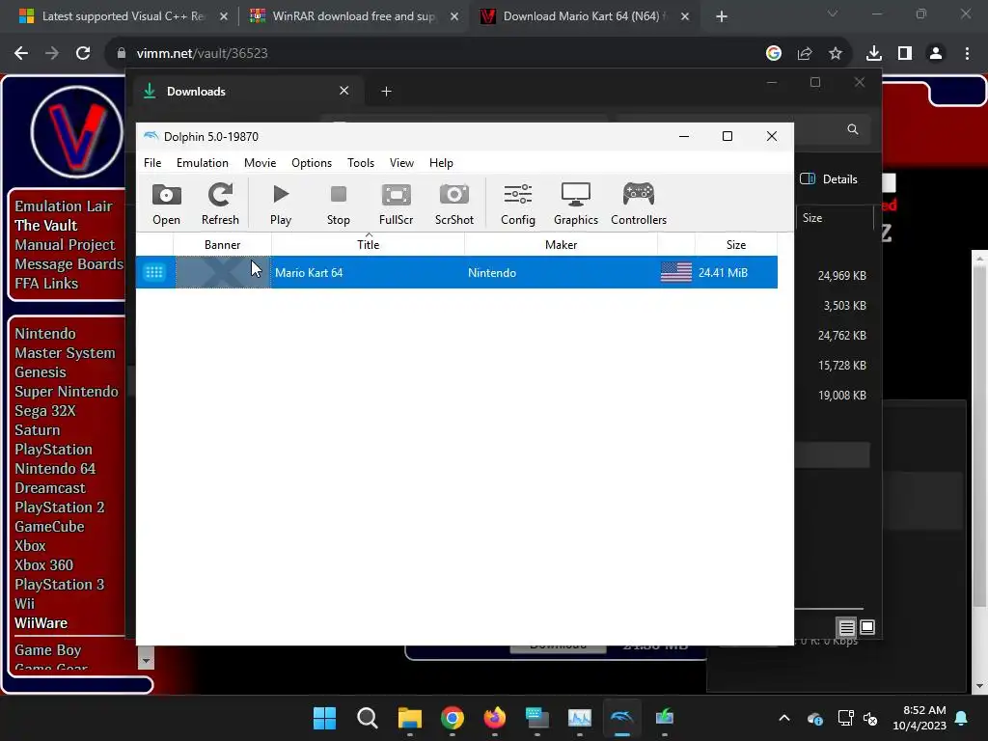
Task: Take a screenshot with ScrShot
Action: click(x=453, y=205)
